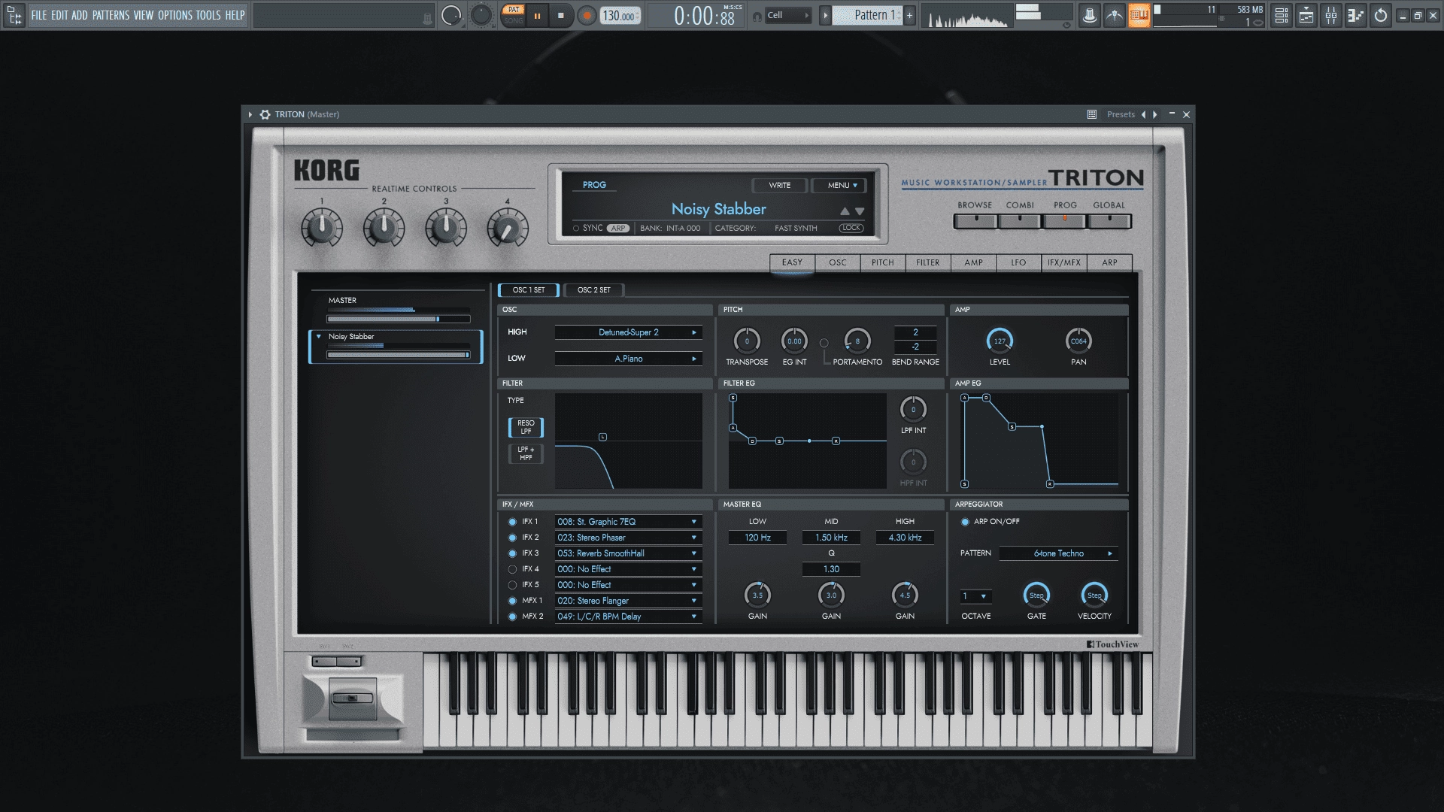Toggle the metronome icon in the toolbar
The height and width of the screenshot is (812, 1444).
[1089, 15]
